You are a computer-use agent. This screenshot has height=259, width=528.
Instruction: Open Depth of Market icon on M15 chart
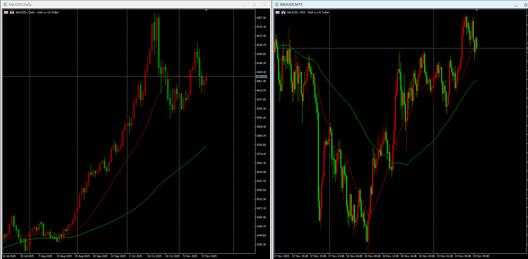pos(283,12)
